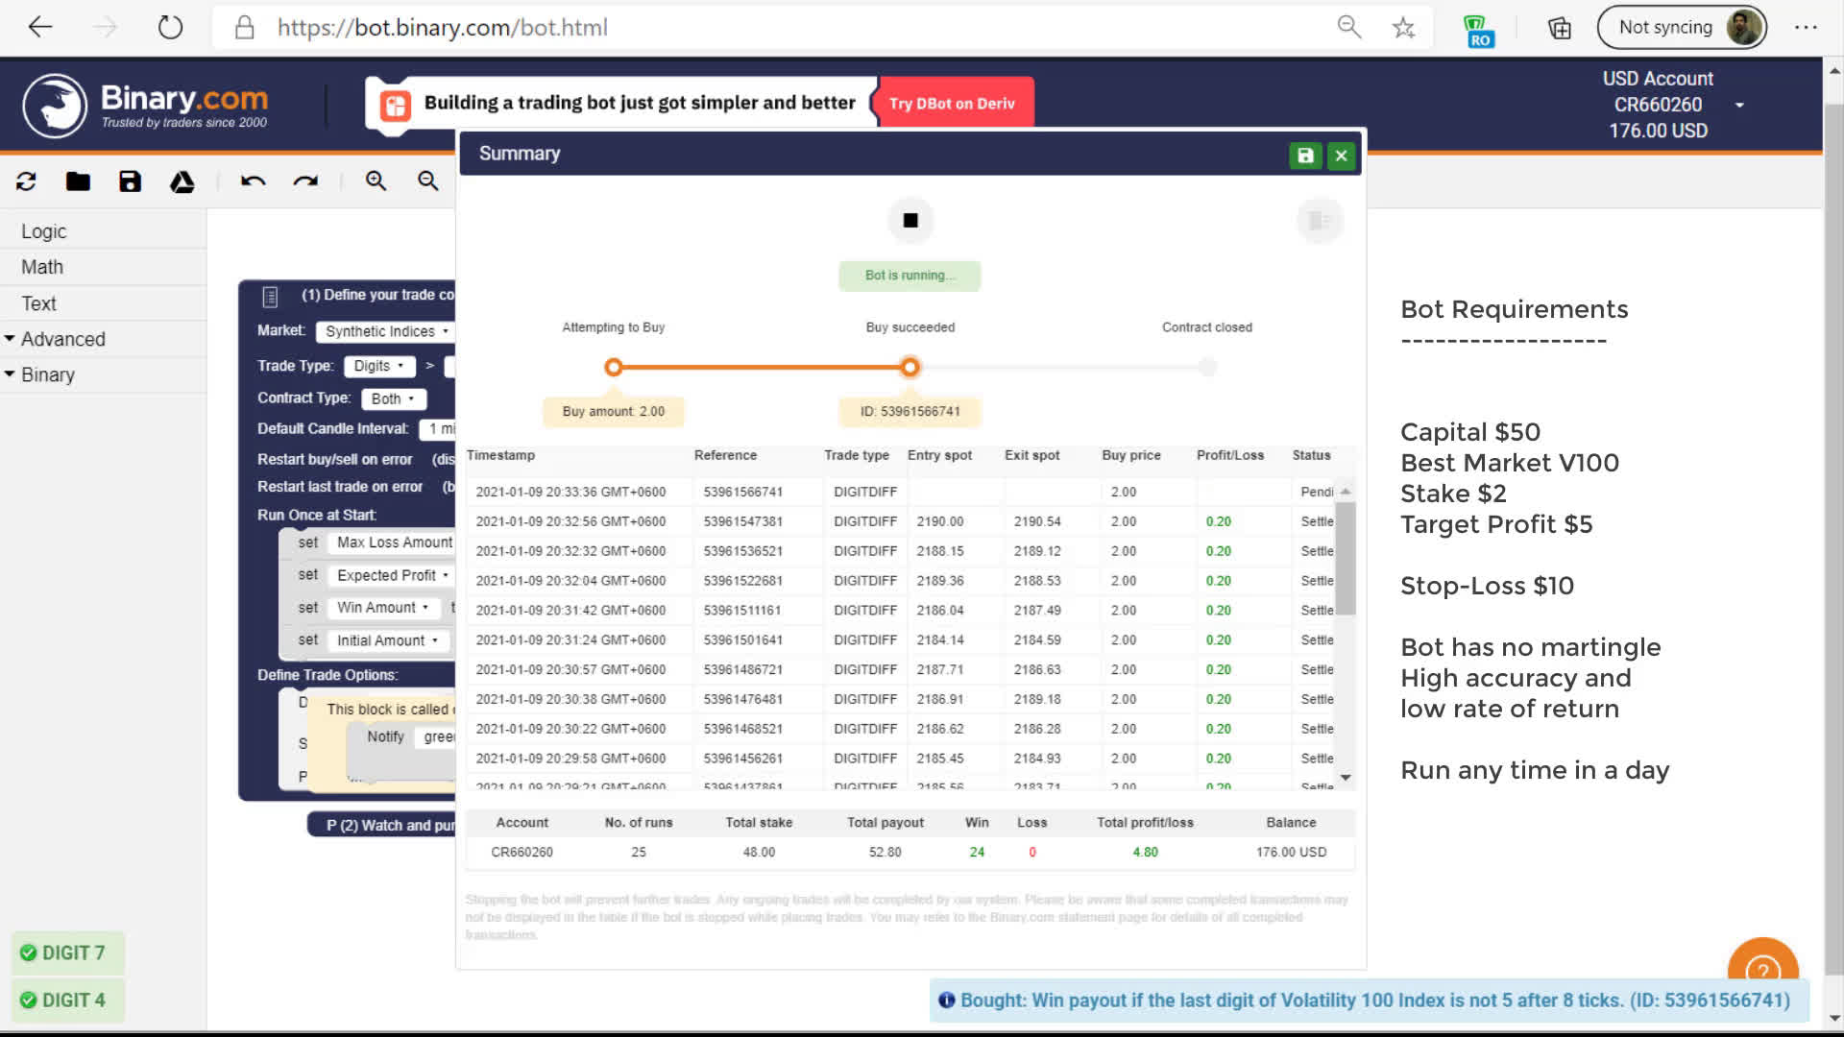
Task: Click the browser address bar URL
Action: pyautogui.click(x=443, y=28)
